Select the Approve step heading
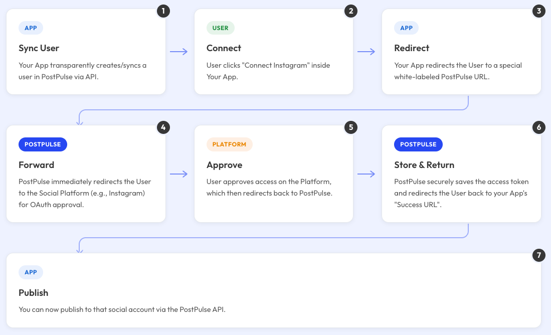The image size is (551, 335). (x=224, y=164)
